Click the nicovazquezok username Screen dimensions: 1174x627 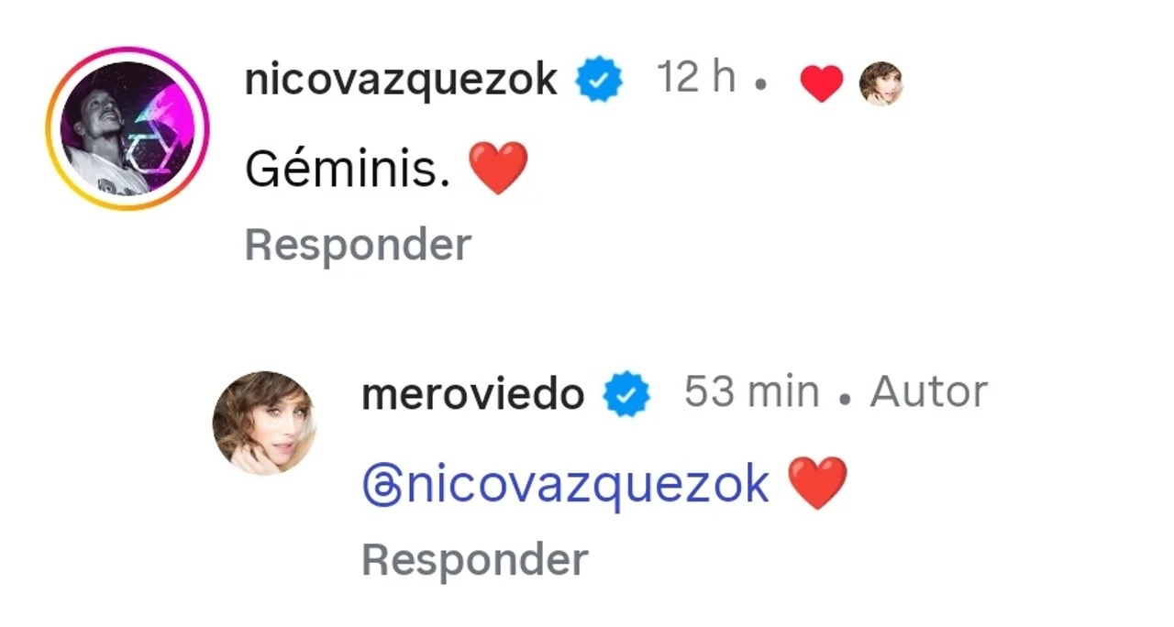[x=401, y=81]
